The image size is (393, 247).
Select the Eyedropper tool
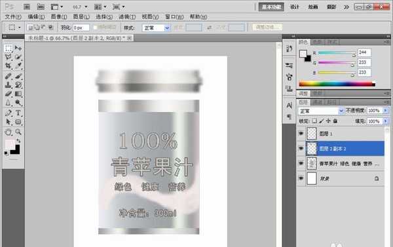point(18,66)
